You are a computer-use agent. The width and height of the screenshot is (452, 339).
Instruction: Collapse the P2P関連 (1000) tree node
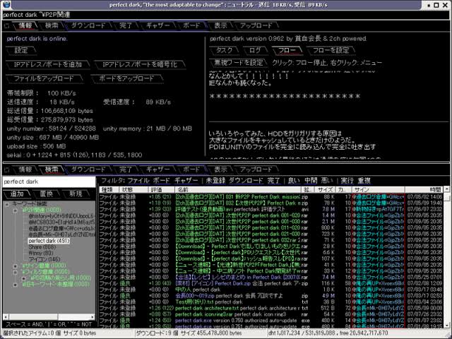click(x=16, y=210)
